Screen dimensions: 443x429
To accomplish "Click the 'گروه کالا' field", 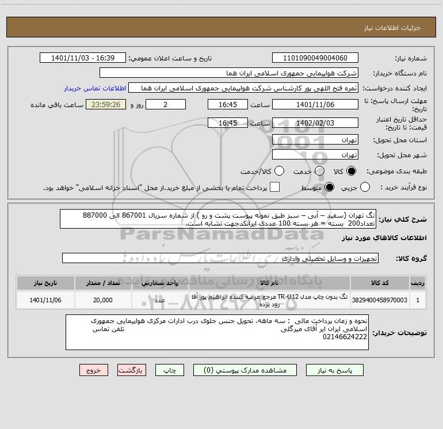I will pos(220,259).
